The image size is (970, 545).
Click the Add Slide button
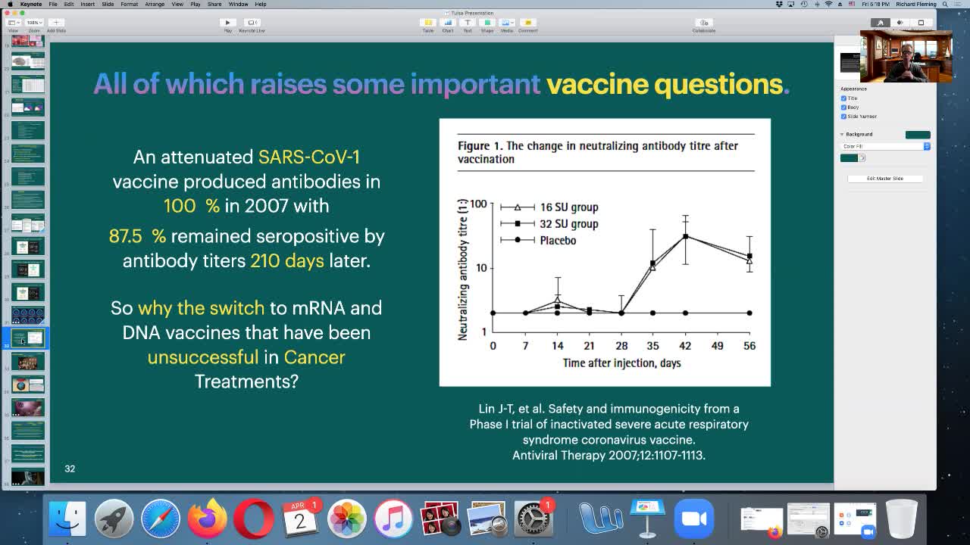(x=56, y=23)
